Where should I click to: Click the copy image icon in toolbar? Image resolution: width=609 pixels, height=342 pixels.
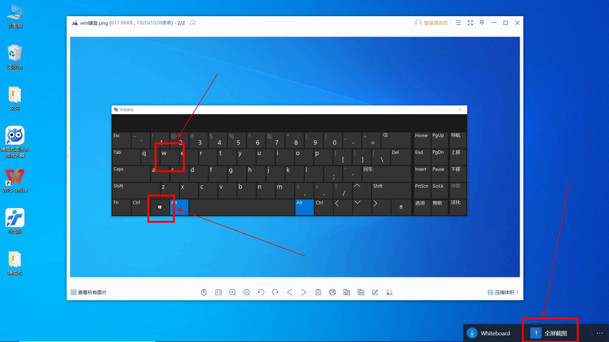tap(347, 292)
